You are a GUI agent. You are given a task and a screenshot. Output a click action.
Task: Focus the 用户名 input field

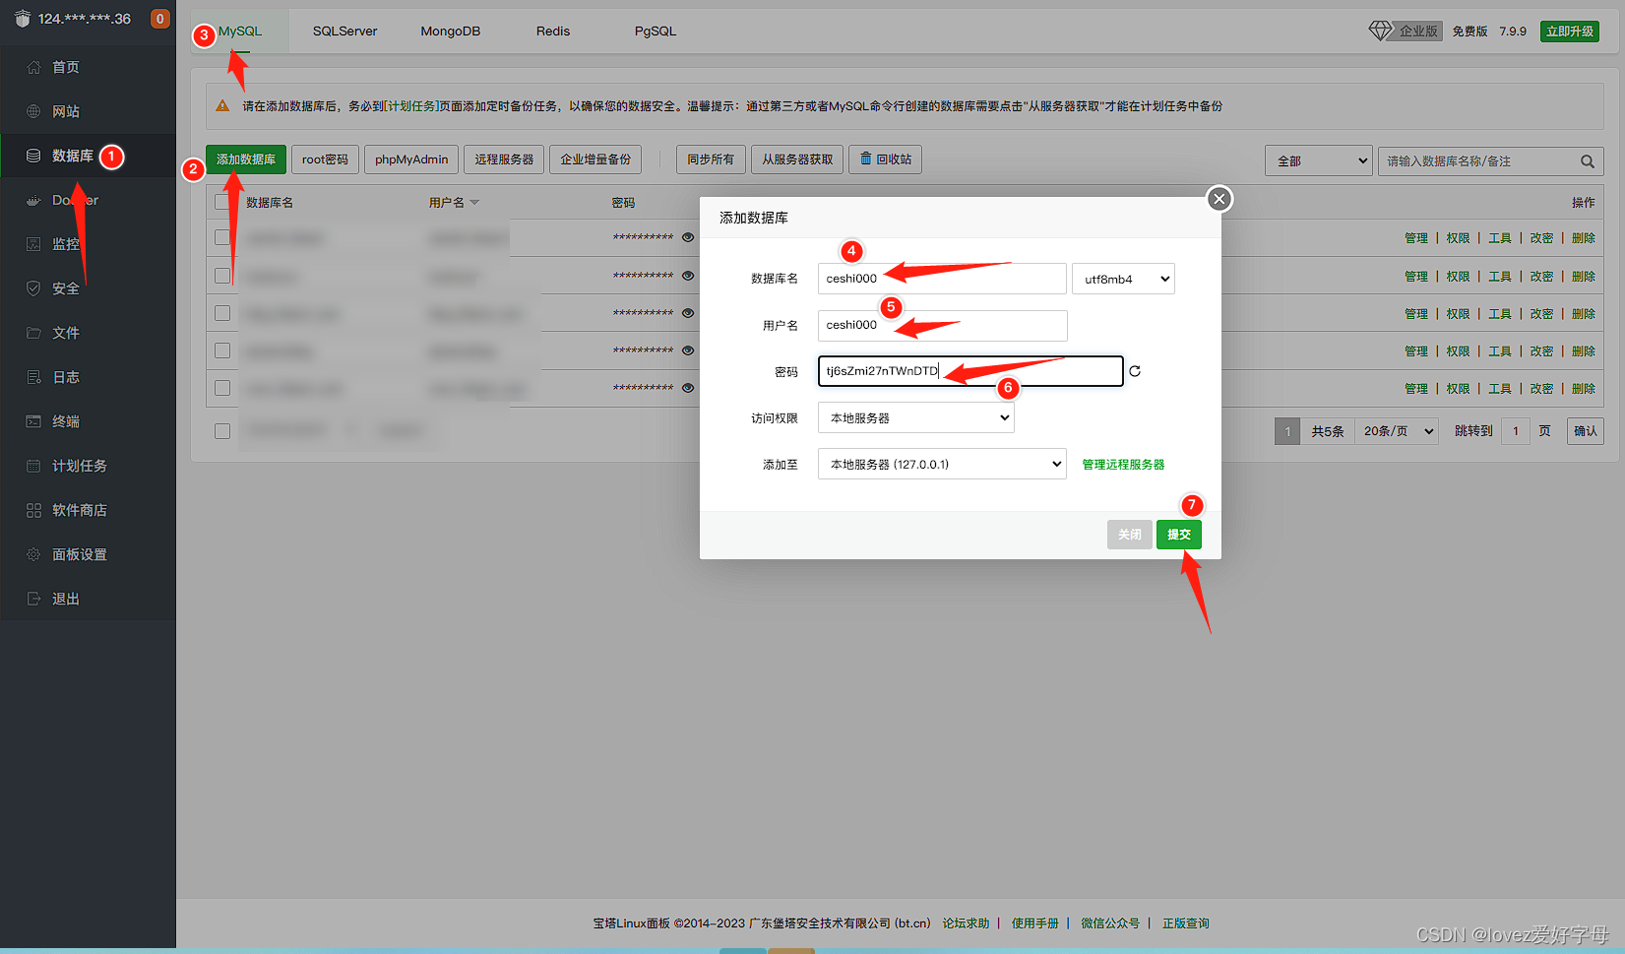(942, 325)
